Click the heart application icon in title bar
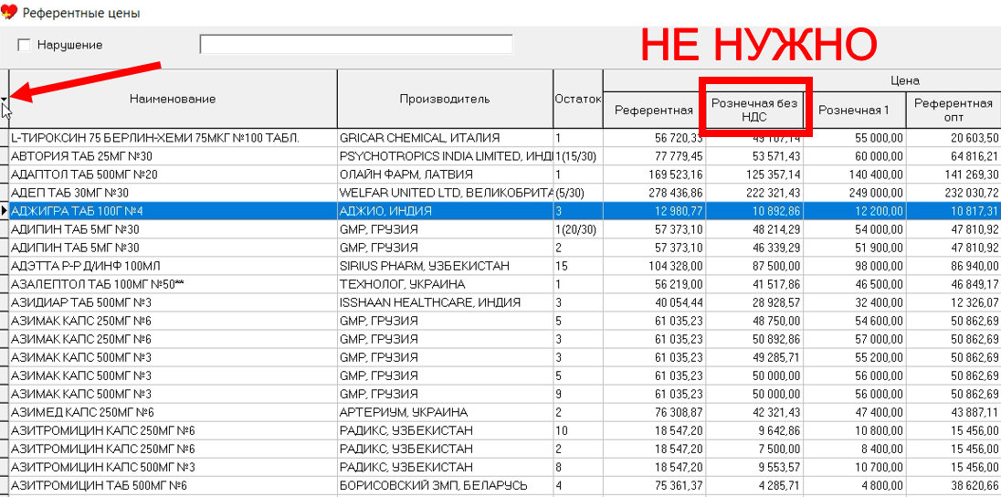This screenshot has height=497, width=1001. pos(9,12)
